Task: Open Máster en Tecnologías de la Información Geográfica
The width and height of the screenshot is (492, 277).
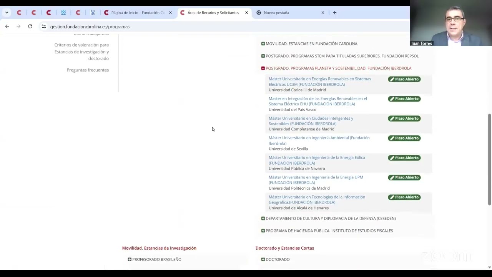Action: click(x=317, y=200)
